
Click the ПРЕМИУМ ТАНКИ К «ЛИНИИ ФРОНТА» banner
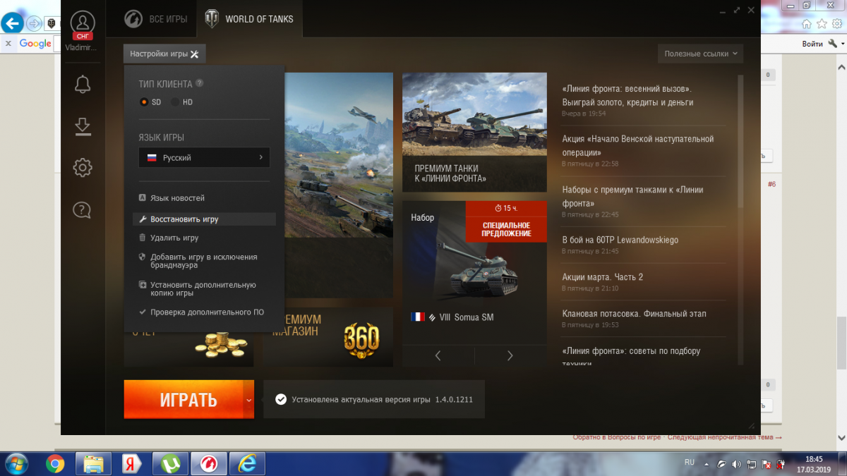(474, 132)
